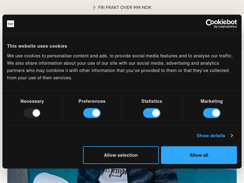This screenshot has height=183, width=244.
Task: Select the Necessary category label
Action: (x=32, y=101)
